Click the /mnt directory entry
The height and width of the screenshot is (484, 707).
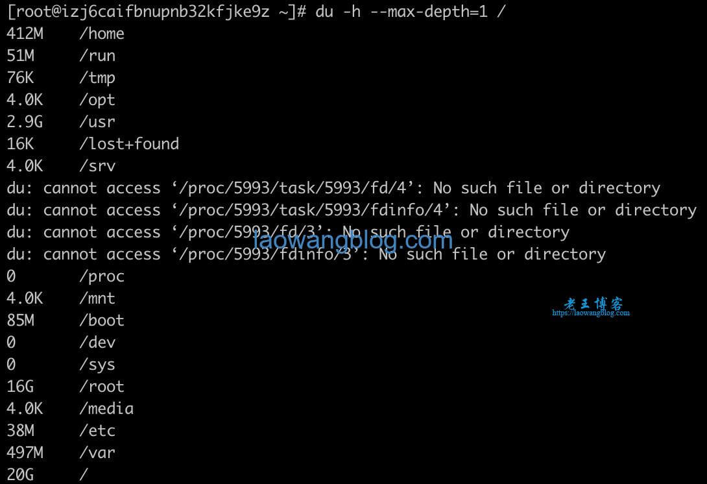[97, 298]
